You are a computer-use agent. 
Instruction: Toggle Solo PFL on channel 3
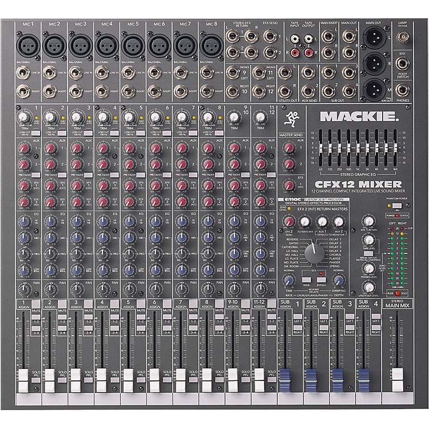[x=88, y=379]
